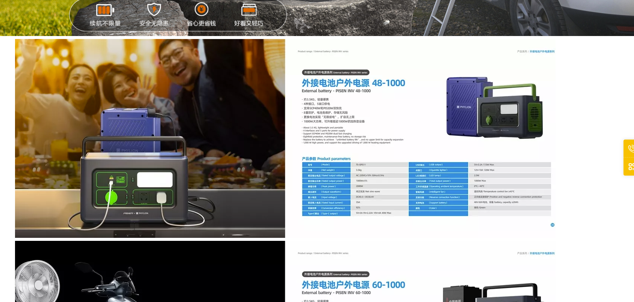
Task: Click the (Peak power) parameter label
Action: [328, 186]
